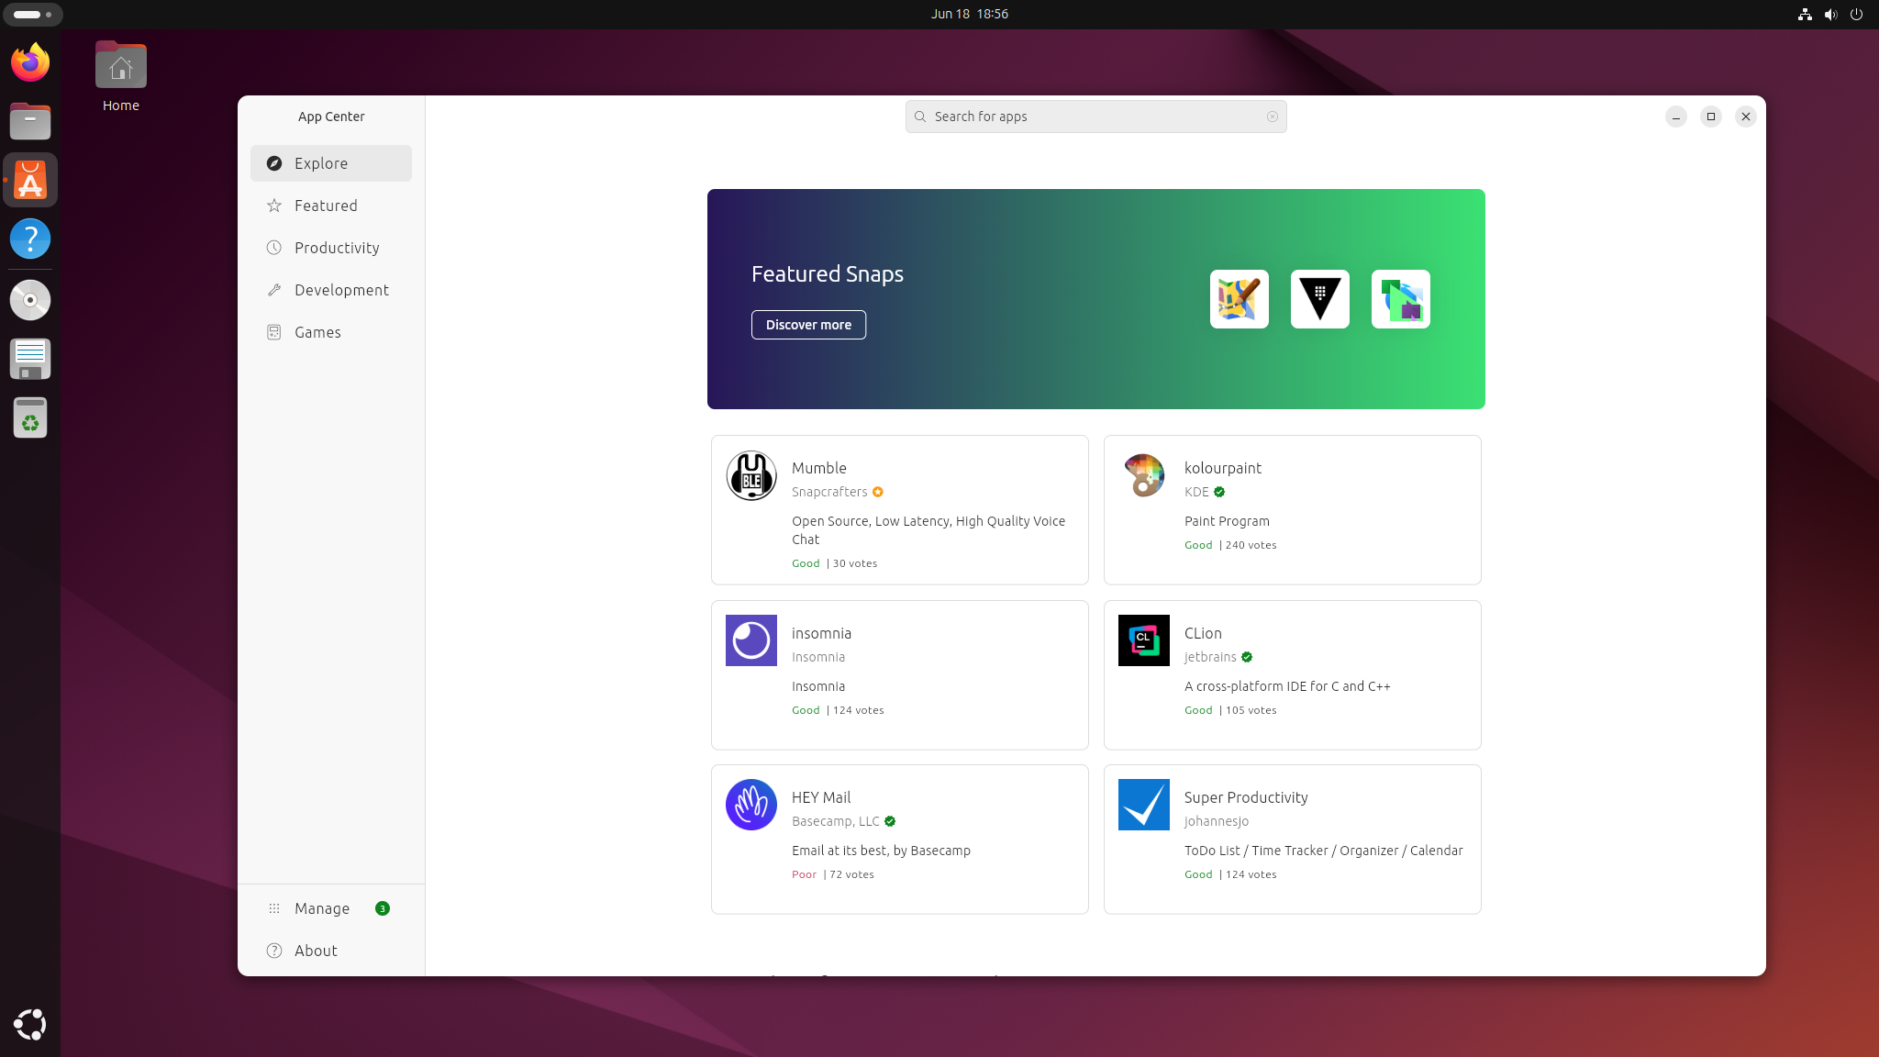Click the kolourpaint palette app icon
The height and width of the screenshot is (1057, 1879).
coord(1143,475)
